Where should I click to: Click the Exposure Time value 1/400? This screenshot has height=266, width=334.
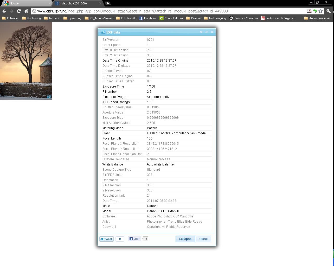[x=151, y=87]
